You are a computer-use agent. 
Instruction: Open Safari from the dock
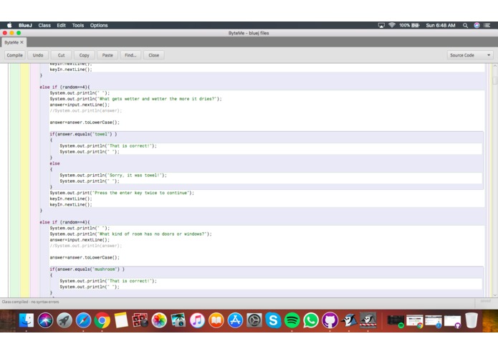click(83, 320)
